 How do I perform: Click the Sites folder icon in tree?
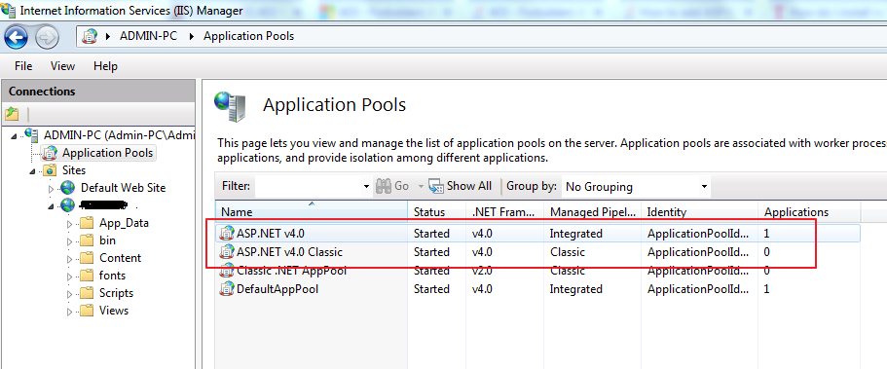50,169
